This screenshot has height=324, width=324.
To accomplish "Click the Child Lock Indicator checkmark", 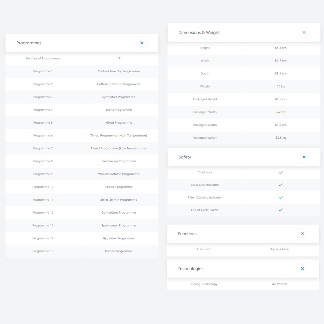I will [x=281, y=185].
